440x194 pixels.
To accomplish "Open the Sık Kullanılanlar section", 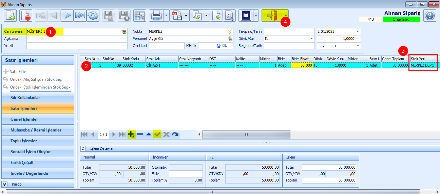I will tap(38, 98).
